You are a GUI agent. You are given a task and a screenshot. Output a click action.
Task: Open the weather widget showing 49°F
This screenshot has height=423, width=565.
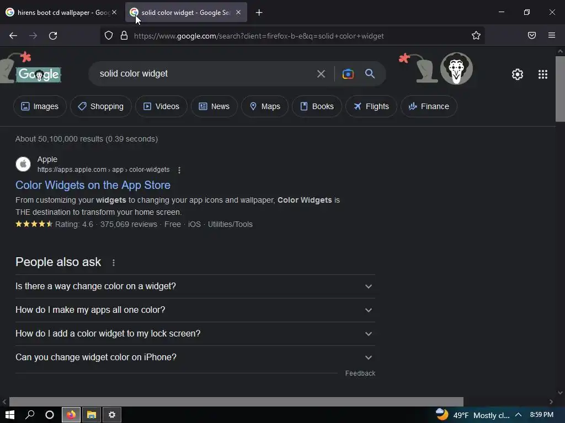pyautogui.click(x=473, y=415)
